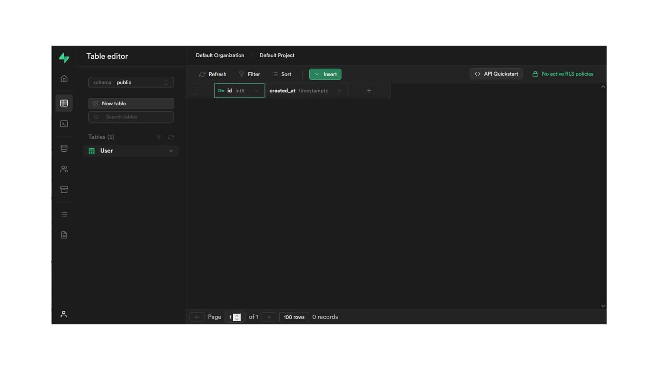Open the Sort options
This screenshot has height=370, width=658.
click(282, 74)
